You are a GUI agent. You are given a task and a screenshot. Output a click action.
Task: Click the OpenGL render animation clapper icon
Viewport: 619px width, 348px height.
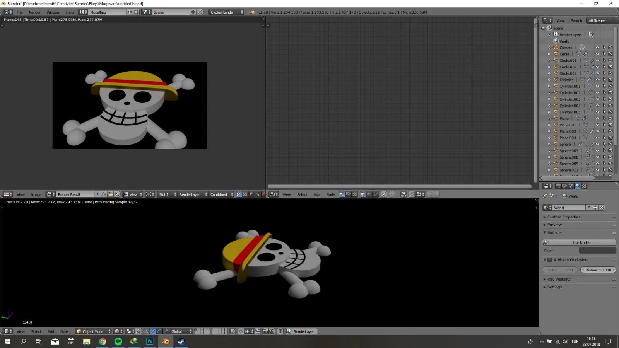coord(272,331)
